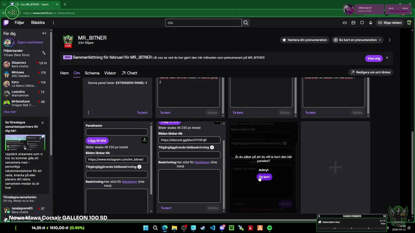The height and width of the screenshot is (233, 415).
Task: Open the notifications inbox icon
Action: (353, 23)
